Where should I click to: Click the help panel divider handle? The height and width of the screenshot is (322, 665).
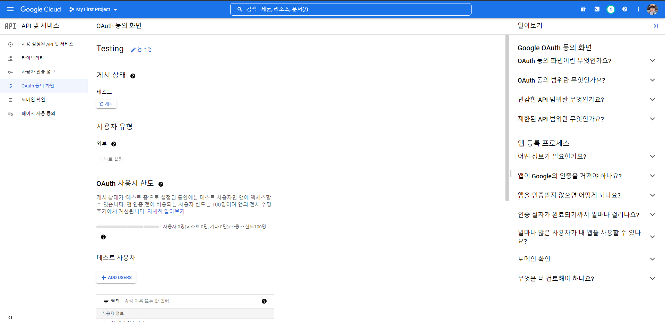coord(511,173)
